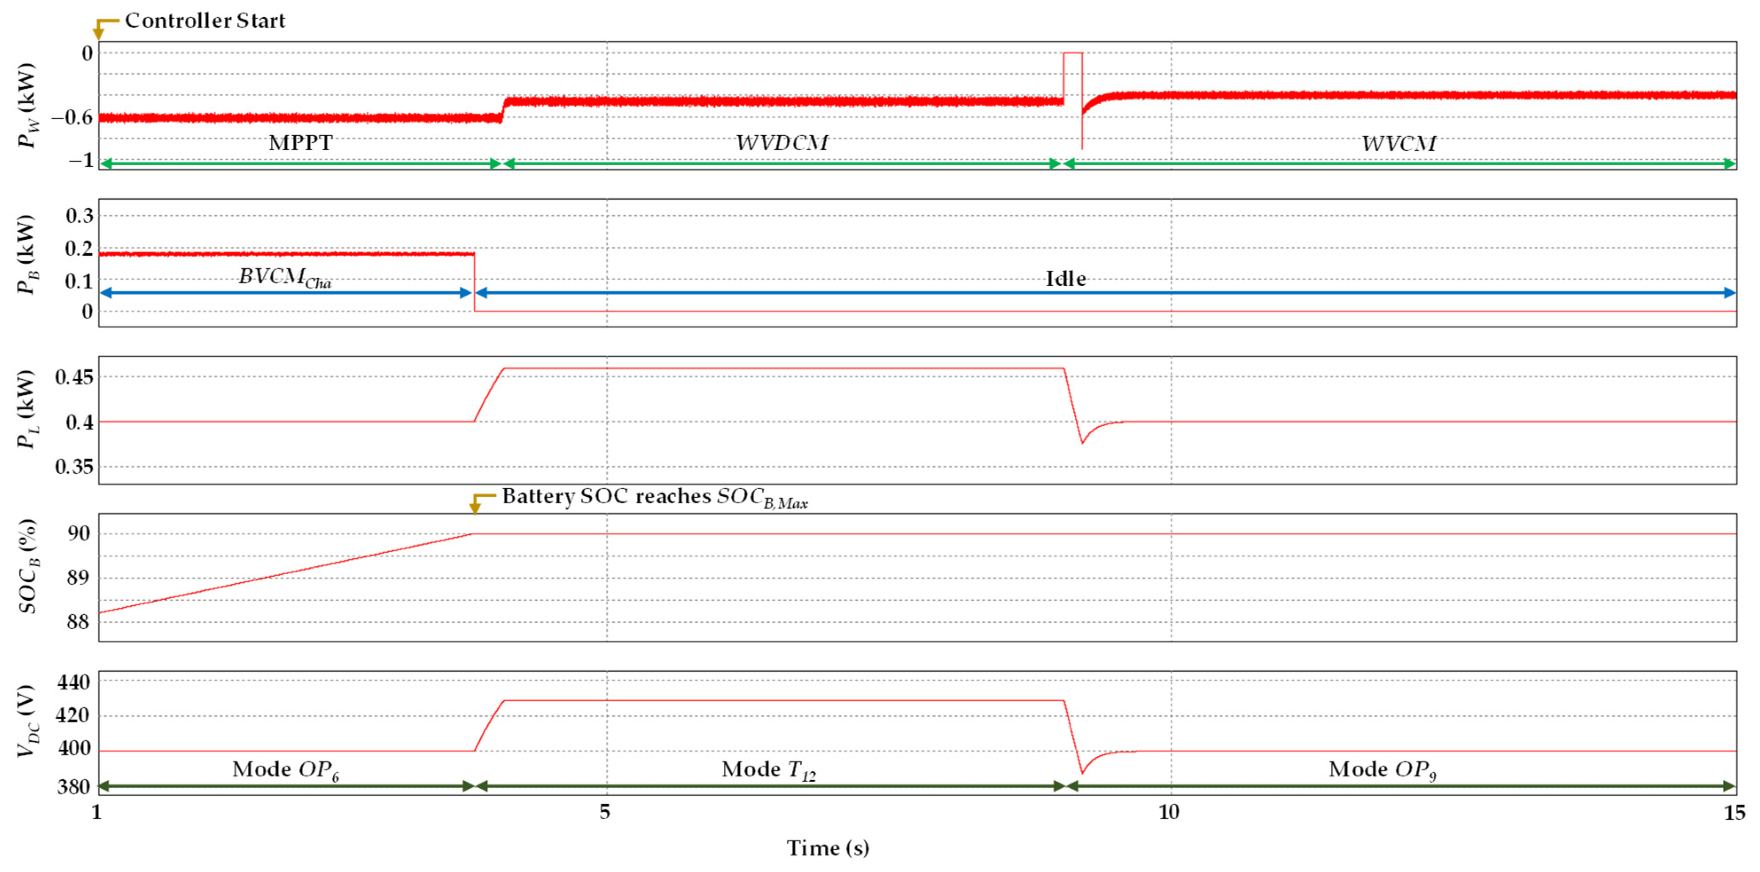Click the '88' tick on SOC axis
This screenshot has height=872, width=1760.
click(78, 622)
